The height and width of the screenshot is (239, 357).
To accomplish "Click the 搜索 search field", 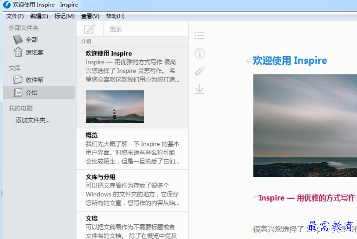I will 146,29.
